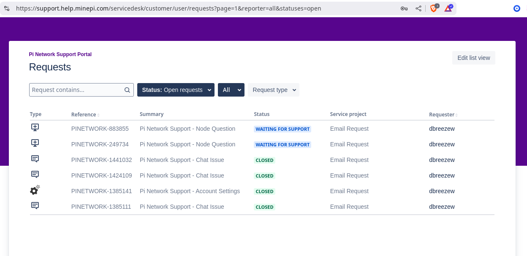
Task: Click requester dbreezew for PINETWORK-1385111
Action: tap(442, 207)
